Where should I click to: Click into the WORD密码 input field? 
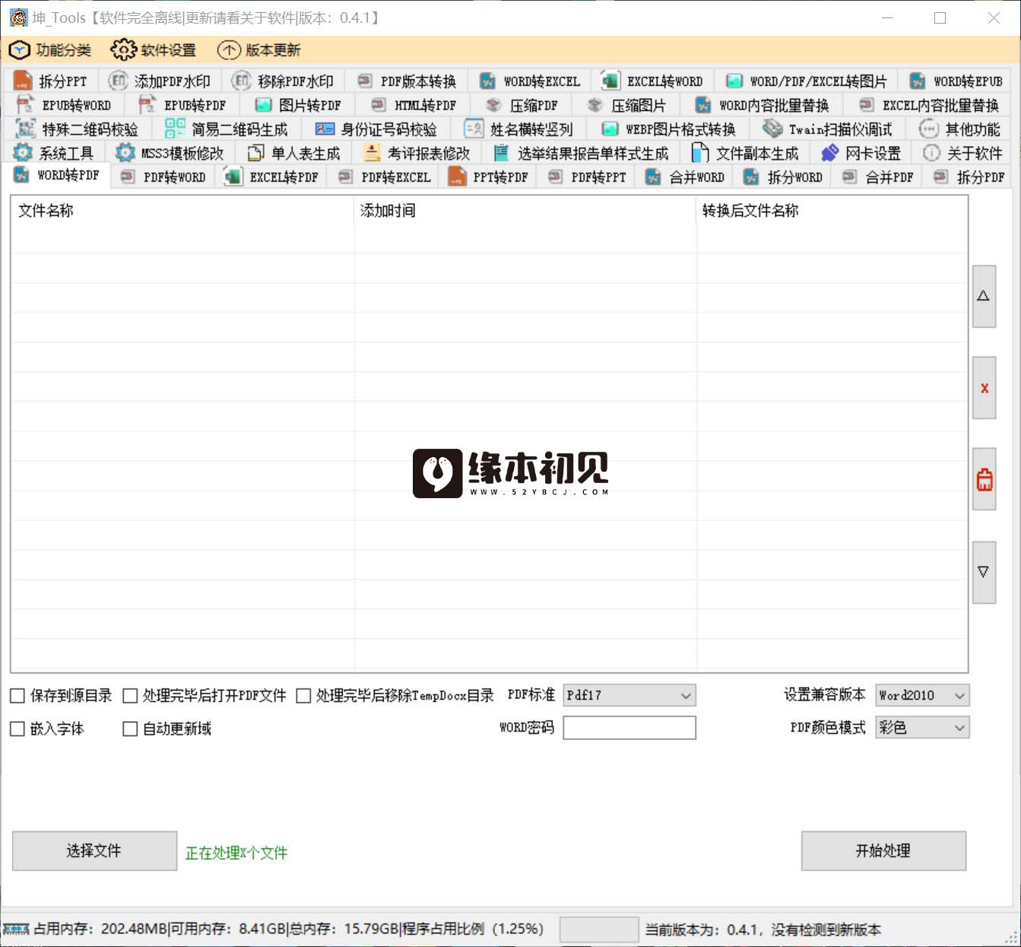point(629,728)
